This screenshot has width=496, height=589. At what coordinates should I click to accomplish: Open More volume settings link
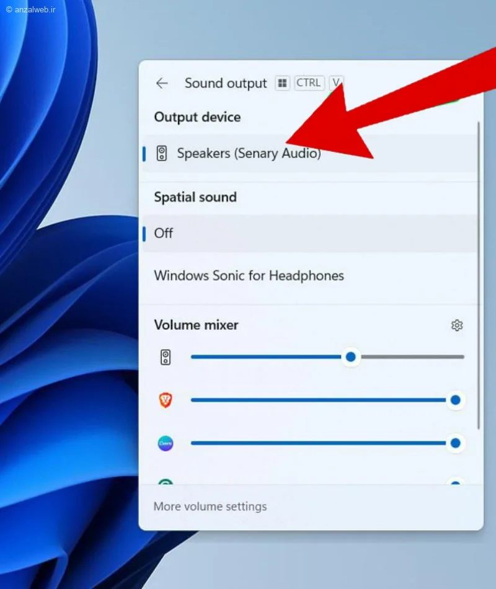210,507
